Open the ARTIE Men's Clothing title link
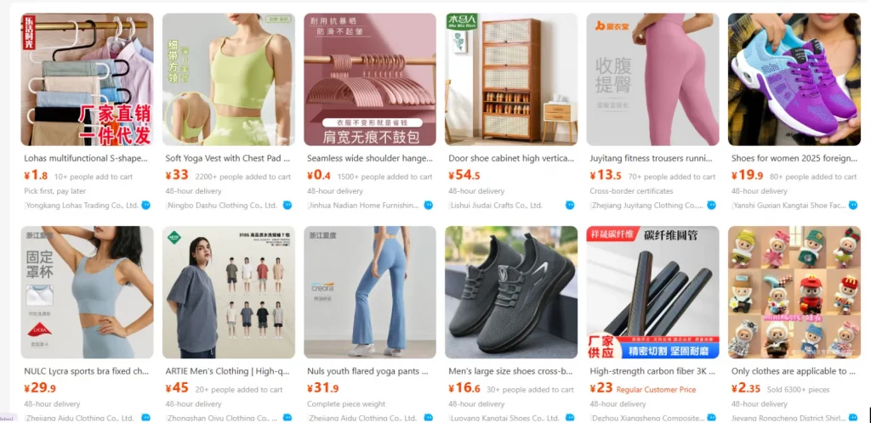The height and width of the screenshot is (423, 871). coord(228,371)
